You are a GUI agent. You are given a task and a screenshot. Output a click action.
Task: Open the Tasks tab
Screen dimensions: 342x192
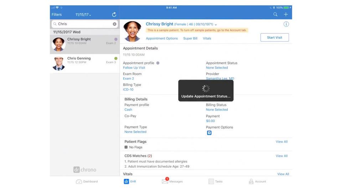pos(216,181)
